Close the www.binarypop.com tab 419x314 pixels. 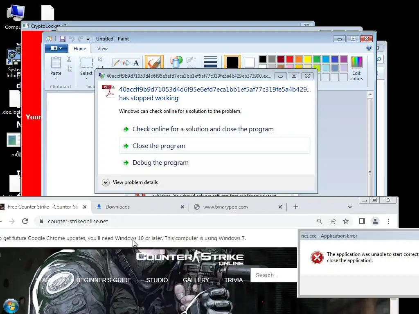click(280, 206)
